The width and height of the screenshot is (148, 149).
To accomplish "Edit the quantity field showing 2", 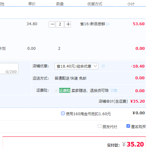I will tap(60, 24).
